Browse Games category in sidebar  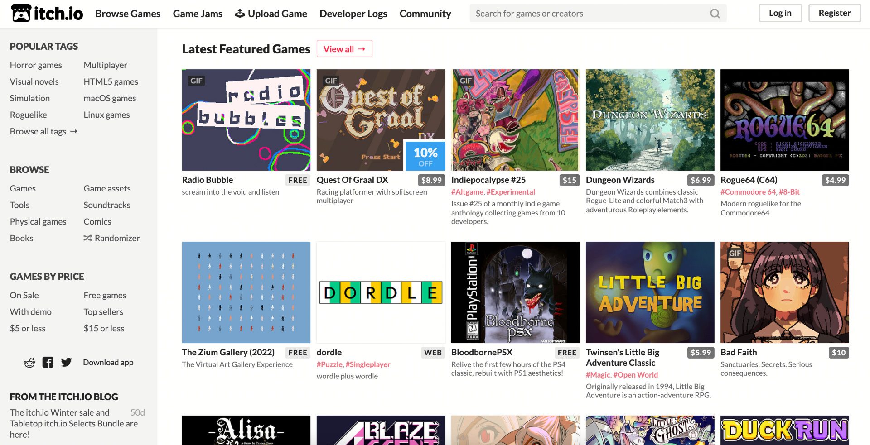point(23,189)
